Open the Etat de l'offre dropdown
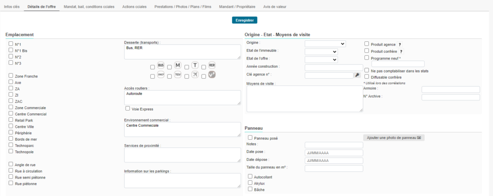The height and width of the screenshot is (196, 493). [x=321, y=60]
